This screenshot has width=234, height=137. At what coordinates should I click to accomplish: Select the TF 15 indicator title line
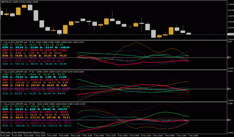(x=43, y=42)
